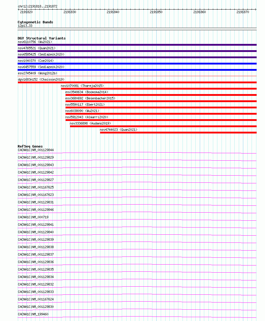The width and height of the screenshot is (265, 321).
Task: Open transcript CACNA1C|NM_199460
Action: 33,314
